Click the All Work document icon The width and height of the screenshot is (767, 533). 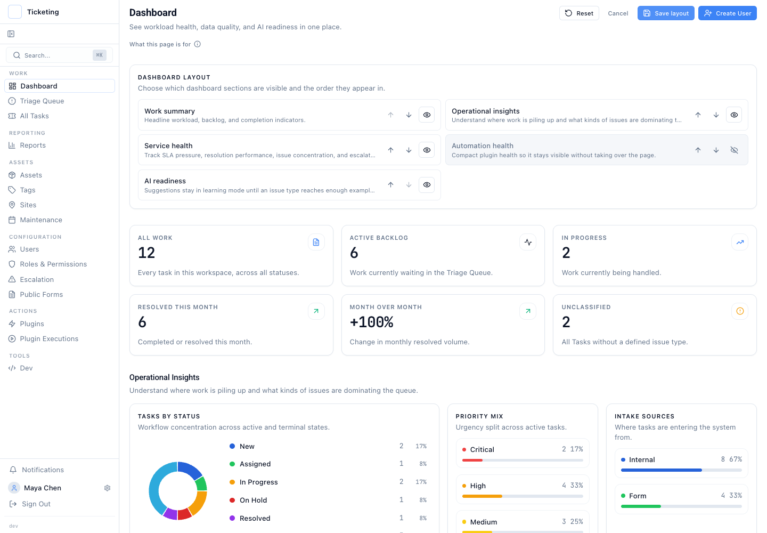tap(316, 242)
